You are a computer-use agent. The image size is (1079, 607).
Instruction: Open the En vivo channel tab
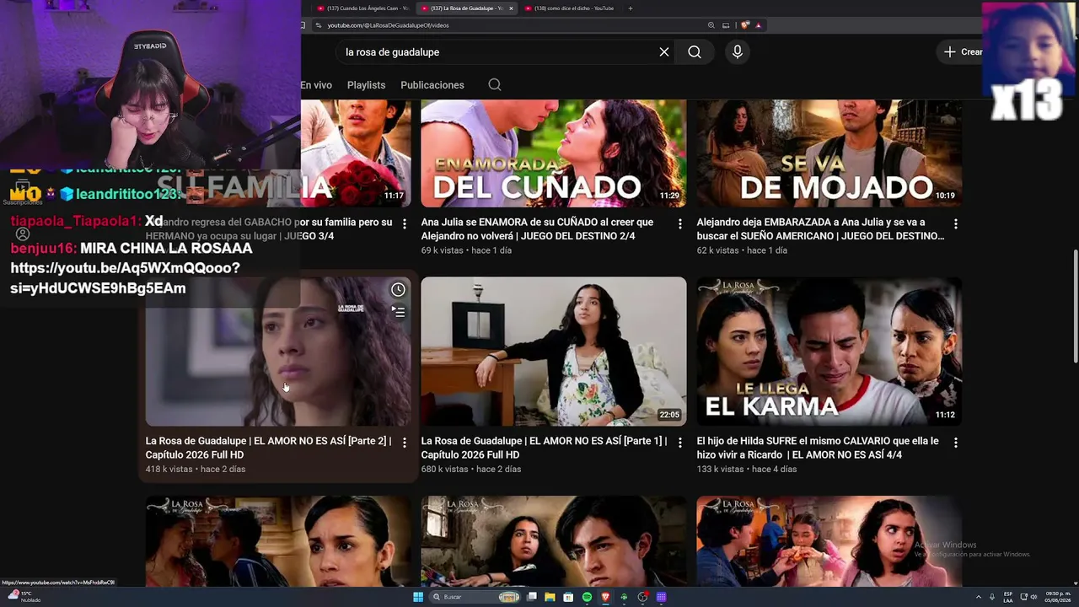316,85
